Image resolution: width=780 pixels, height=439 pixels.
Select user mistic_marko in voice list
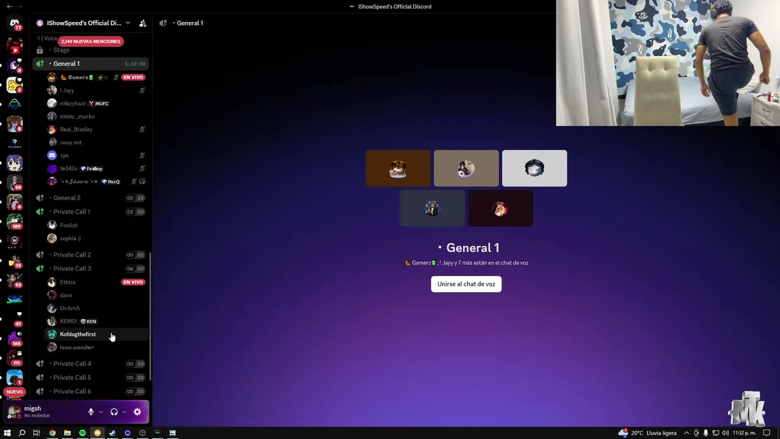pyautogui.click(x=96, y=116)
